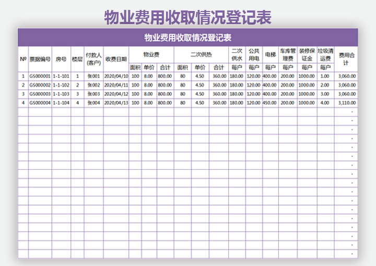Click garbage fee cell 3.00 in GS000003 row
This screenshot has width=376, height=266.
(325, 94)
